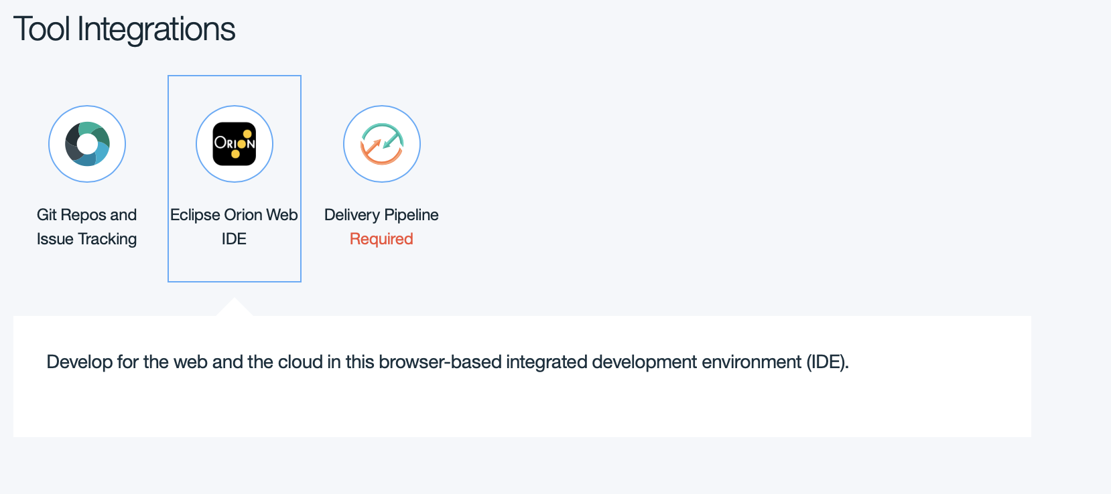Click the "Git Repos and" label text
Viewport: 1111px width, 494px height.
[x=86, y=215]
